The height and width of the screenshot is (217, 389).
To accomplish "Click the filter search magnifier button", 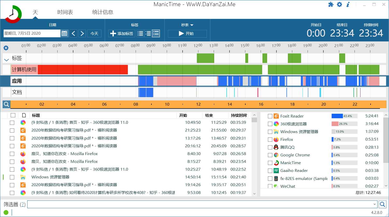I will tap(382, 204).
